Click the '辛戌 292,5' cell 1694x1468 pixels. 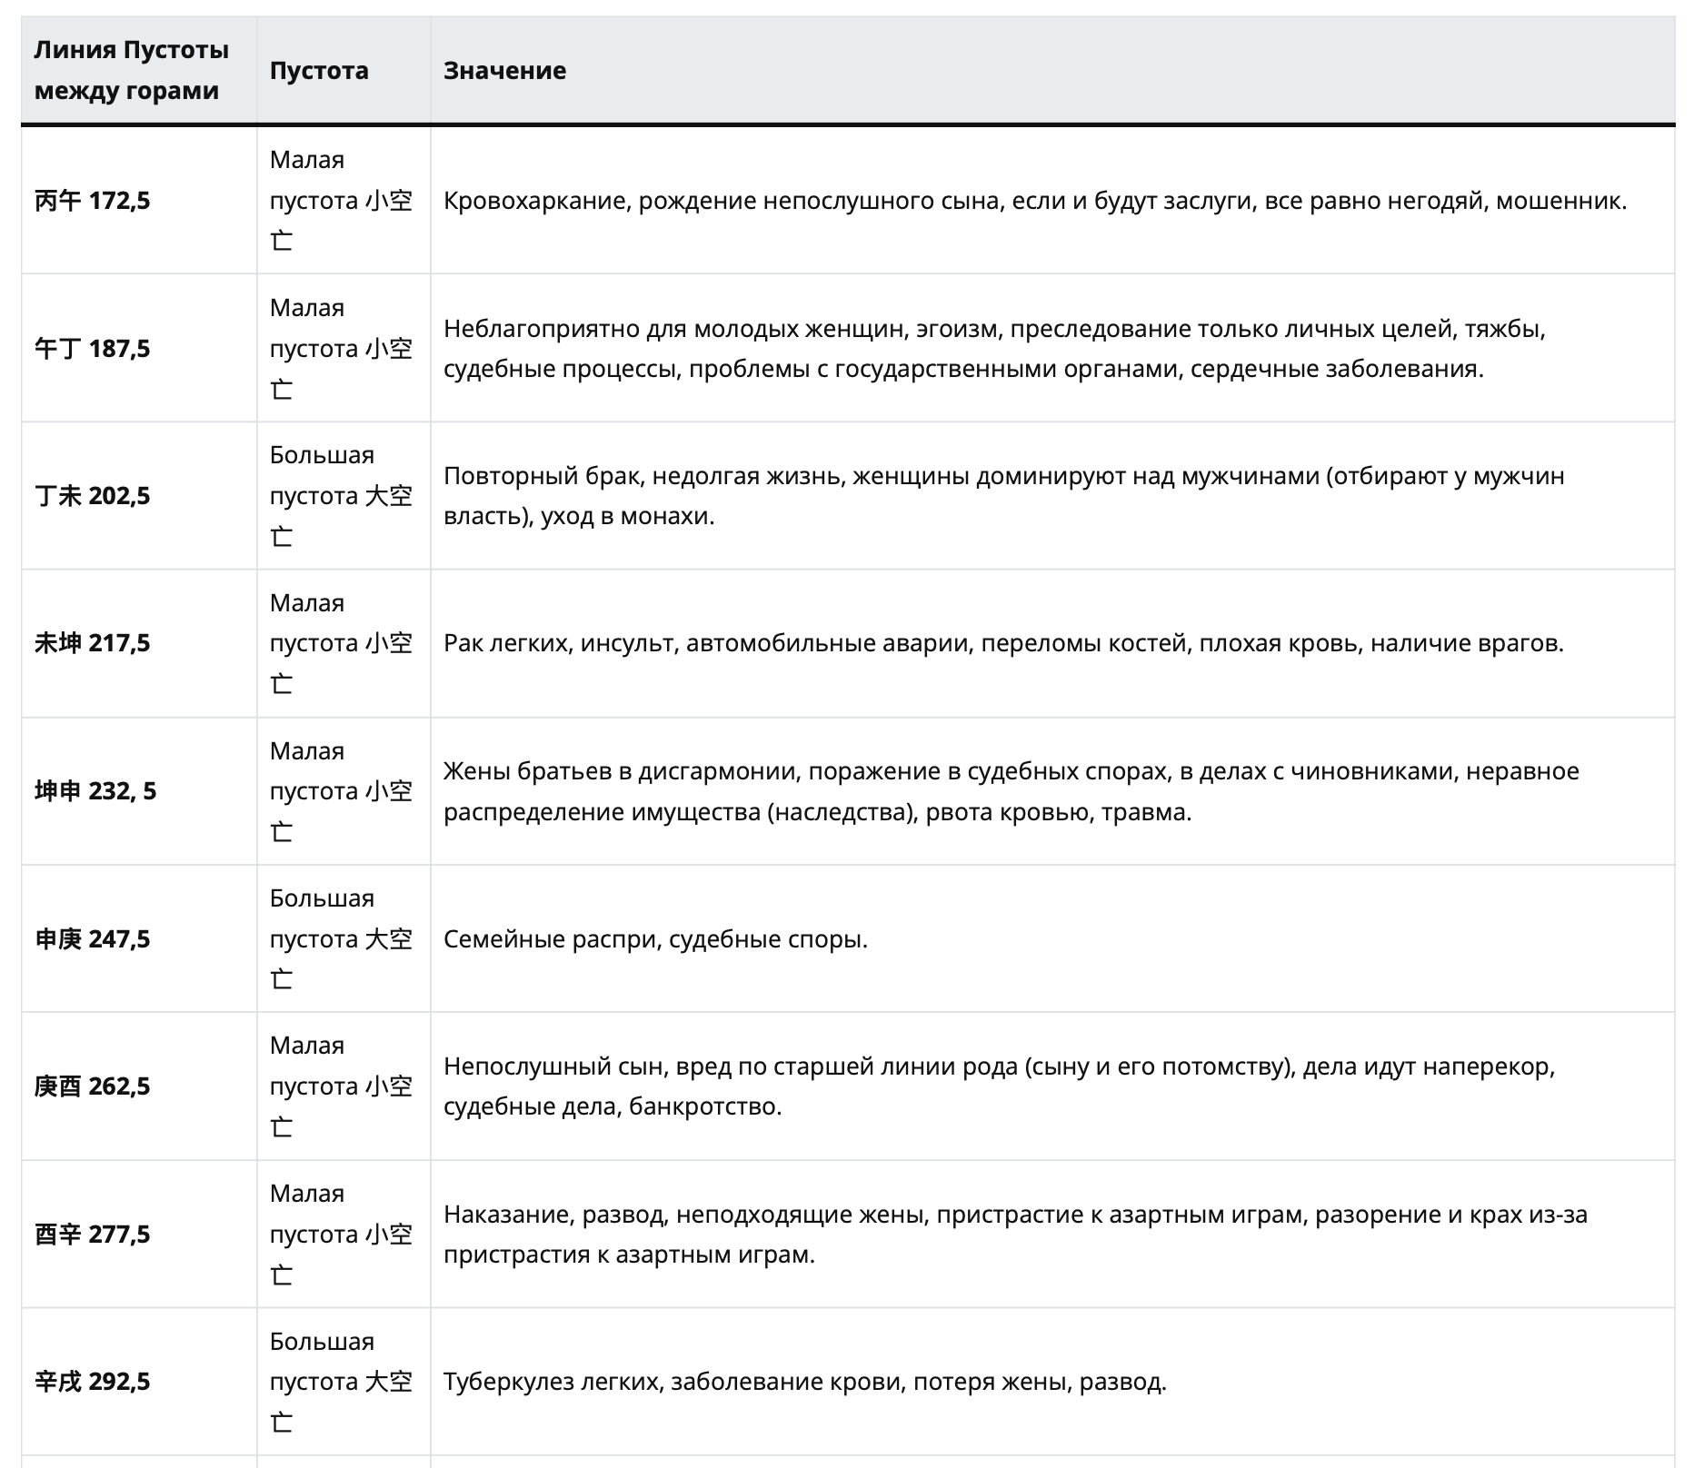(93, 1382)
